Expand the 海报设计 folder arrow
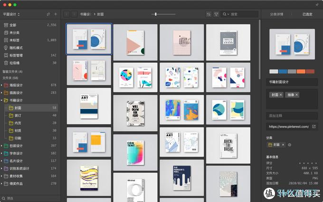 1,85
